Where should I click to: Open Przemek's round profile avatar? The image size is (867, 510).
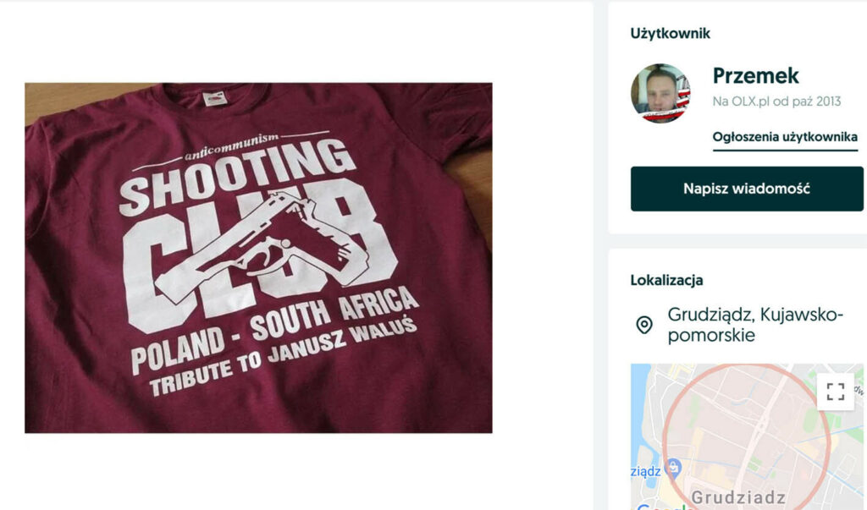point(660,93)
